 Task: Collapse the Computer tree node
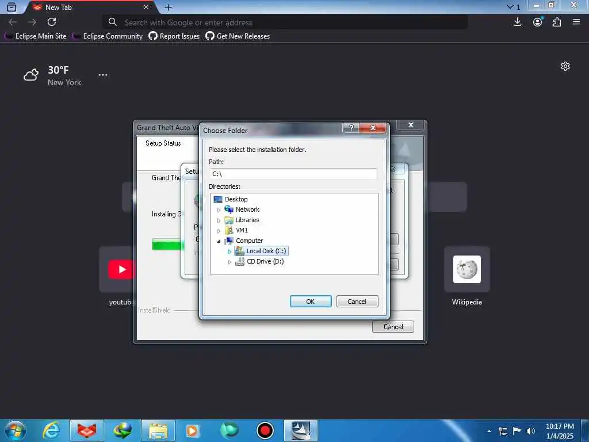219,241
